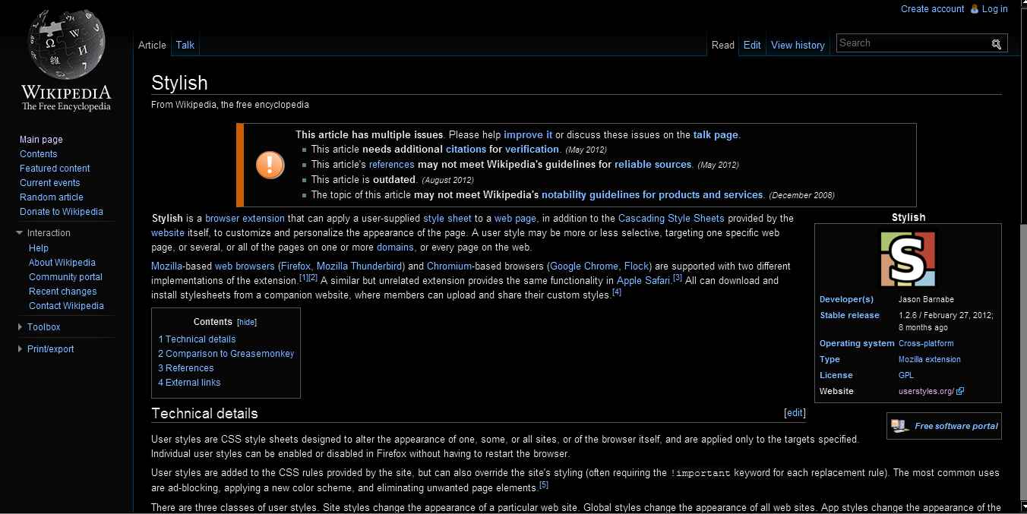
Task: Click Create account link
Action: pos(932,9)
